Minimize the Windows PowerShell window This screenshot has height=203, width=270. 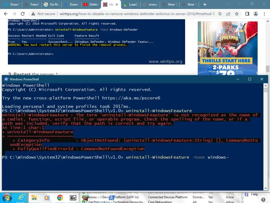238,79
